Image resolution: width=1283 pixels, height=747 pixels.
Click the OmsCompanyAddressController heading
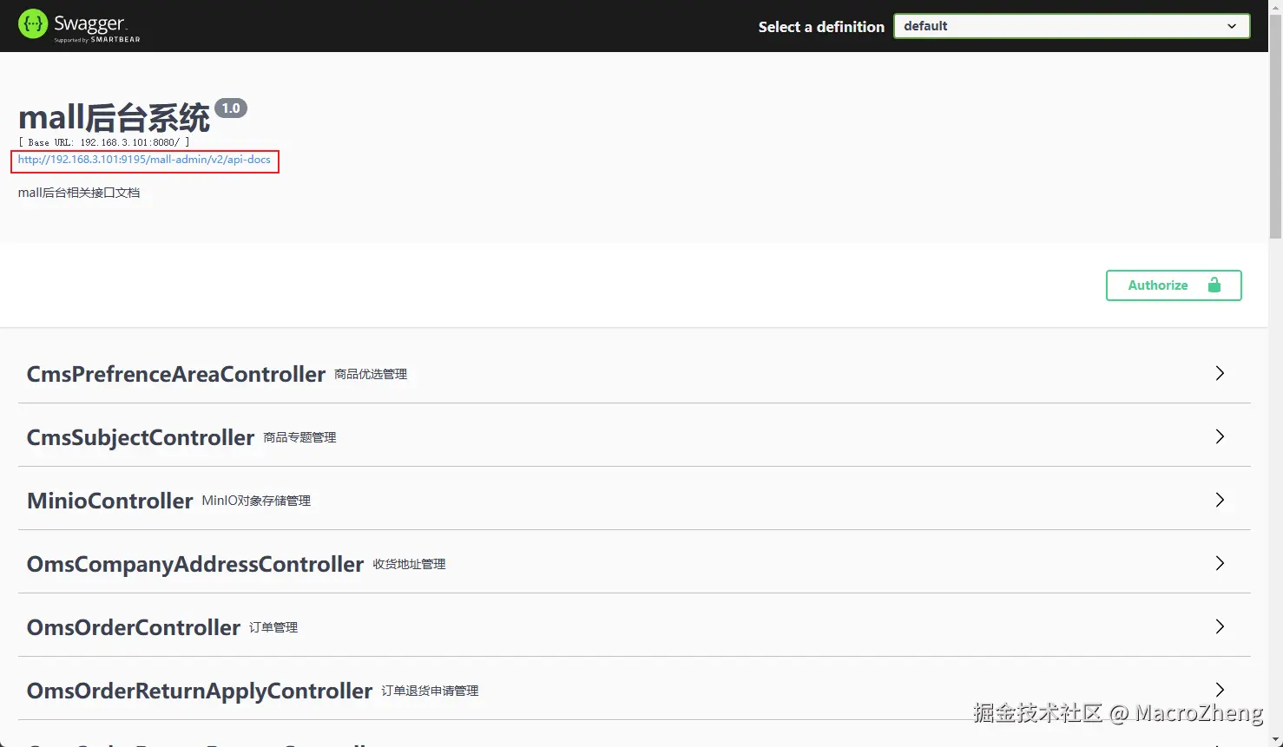tap(195, 564)
